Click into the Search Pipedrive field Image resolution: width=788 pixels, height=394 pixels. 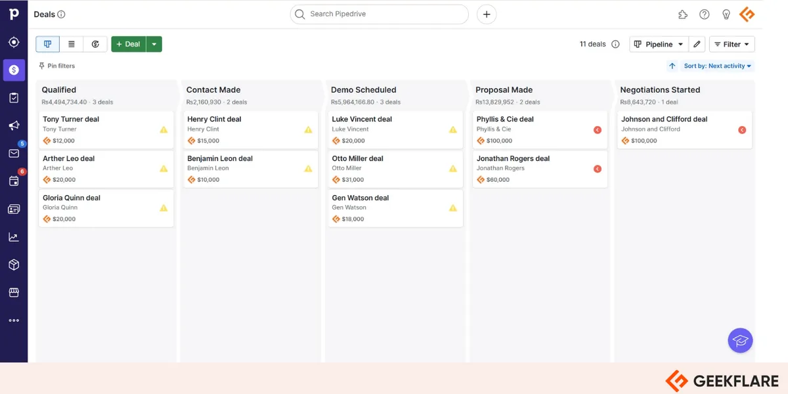(x=379, y=14)
